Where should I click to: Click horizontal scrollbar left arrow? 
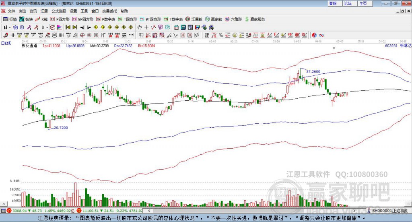(x=149, y=211)
